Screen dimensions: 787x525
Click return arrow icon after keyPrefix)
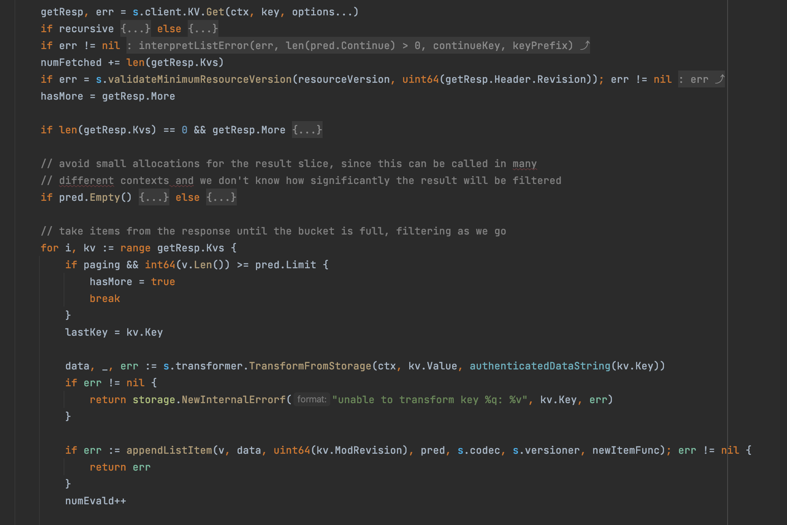point(585,46)
